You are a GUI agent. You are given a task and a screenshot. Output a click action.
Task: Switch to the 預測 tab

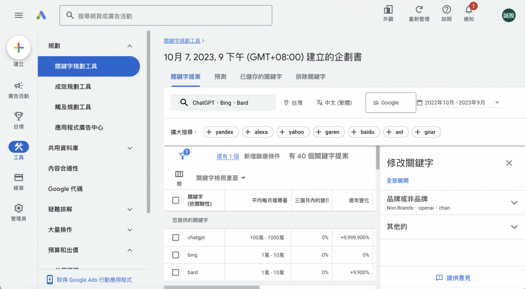220,77
